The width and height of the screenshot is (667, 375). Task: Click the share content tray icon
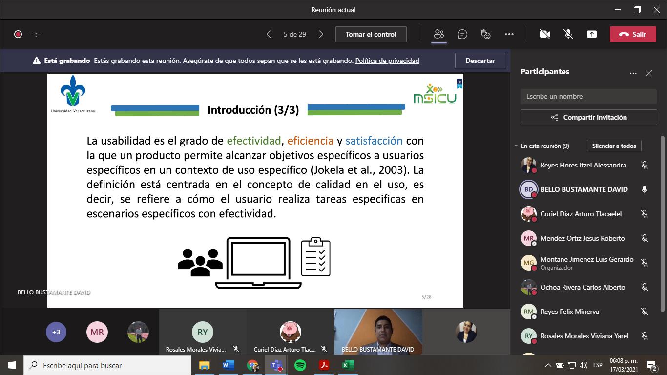click(x=592, y=34)
